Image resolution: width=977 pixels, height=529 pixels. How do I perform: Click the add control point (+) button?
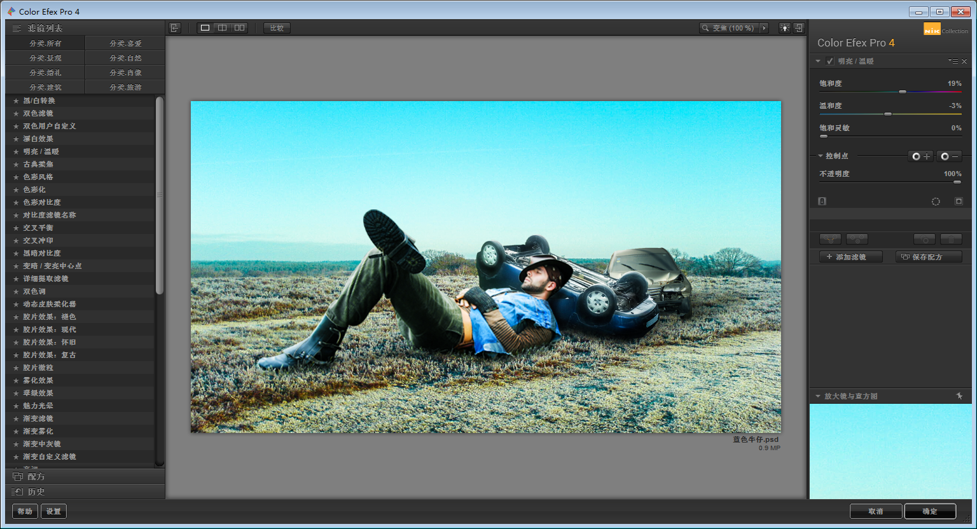tap(920, 156)
